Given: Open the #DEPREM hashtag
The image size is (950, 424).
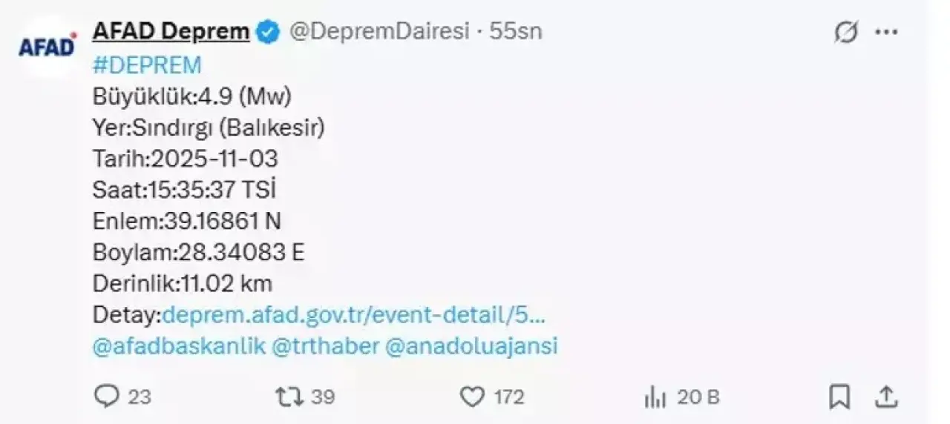Looking at the screenshot, I should pyautogui.click(x=147, y=65).
